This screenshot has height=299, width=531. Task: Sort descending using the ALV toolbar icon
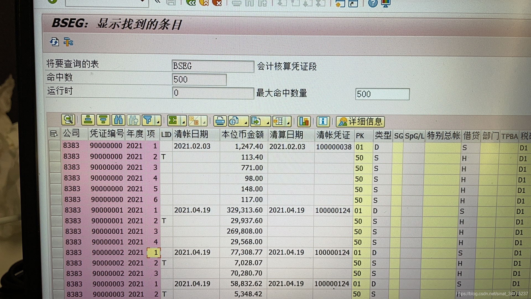[x=103, y=120]
